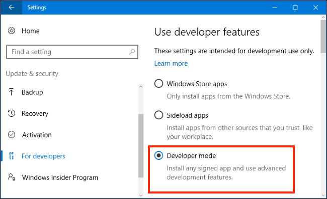Open the Home settings page
Image resolution: width=327 pixels, height=199 pixels.
(x=31, y=31)
